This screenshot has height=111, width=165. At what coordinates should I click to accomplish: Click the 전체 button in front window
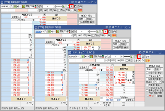(x=148, y=57)
